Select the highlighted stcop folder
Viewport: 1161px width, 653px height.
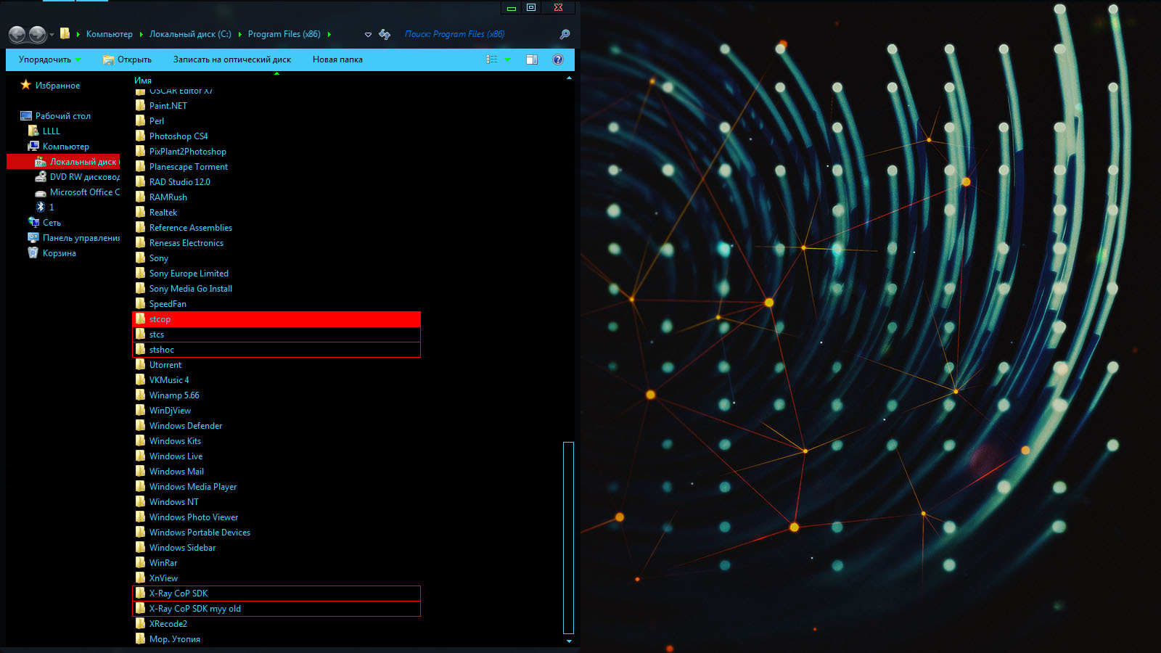pyautogui.click(x=276, y=319)
